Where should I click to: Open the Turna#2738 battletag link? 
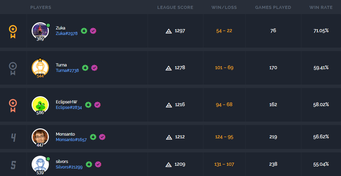coord(67,70)
